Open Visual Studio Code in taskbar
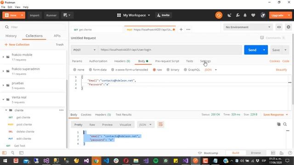Viewport: 294px width, 165px height. coord(106,160)
